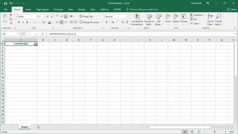Decrease font size
Viewport: 238px width, 134px height.
pyautogui.click(x=52, y=16)
